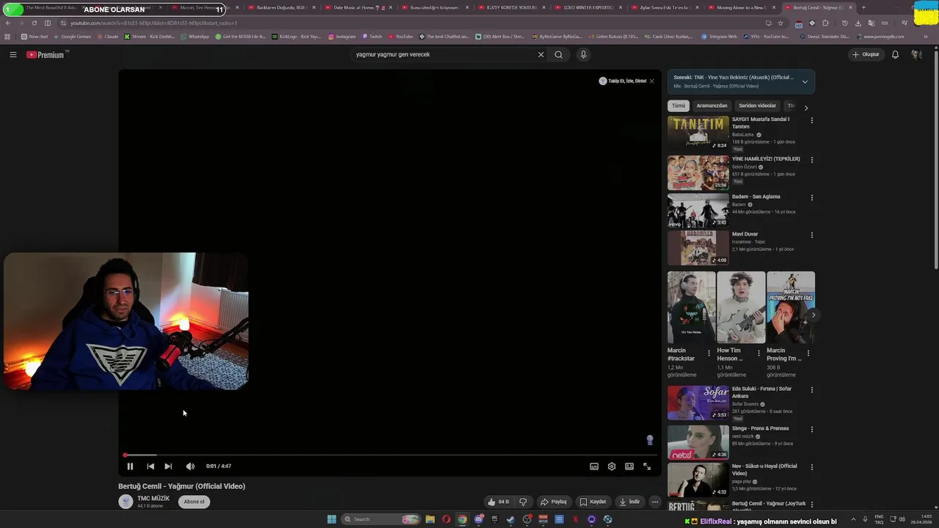Open Twitch bookmark
Viewport: 939px width, 528px height.
pos(372,36)
